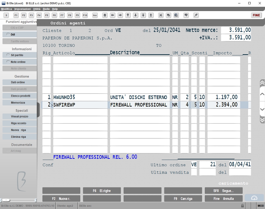The image size is (265, 209).
Task: Click the paste clipboard icon
Action: point(176,15)
